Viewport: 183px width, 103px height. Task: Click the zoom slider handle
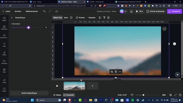[143, 95]
